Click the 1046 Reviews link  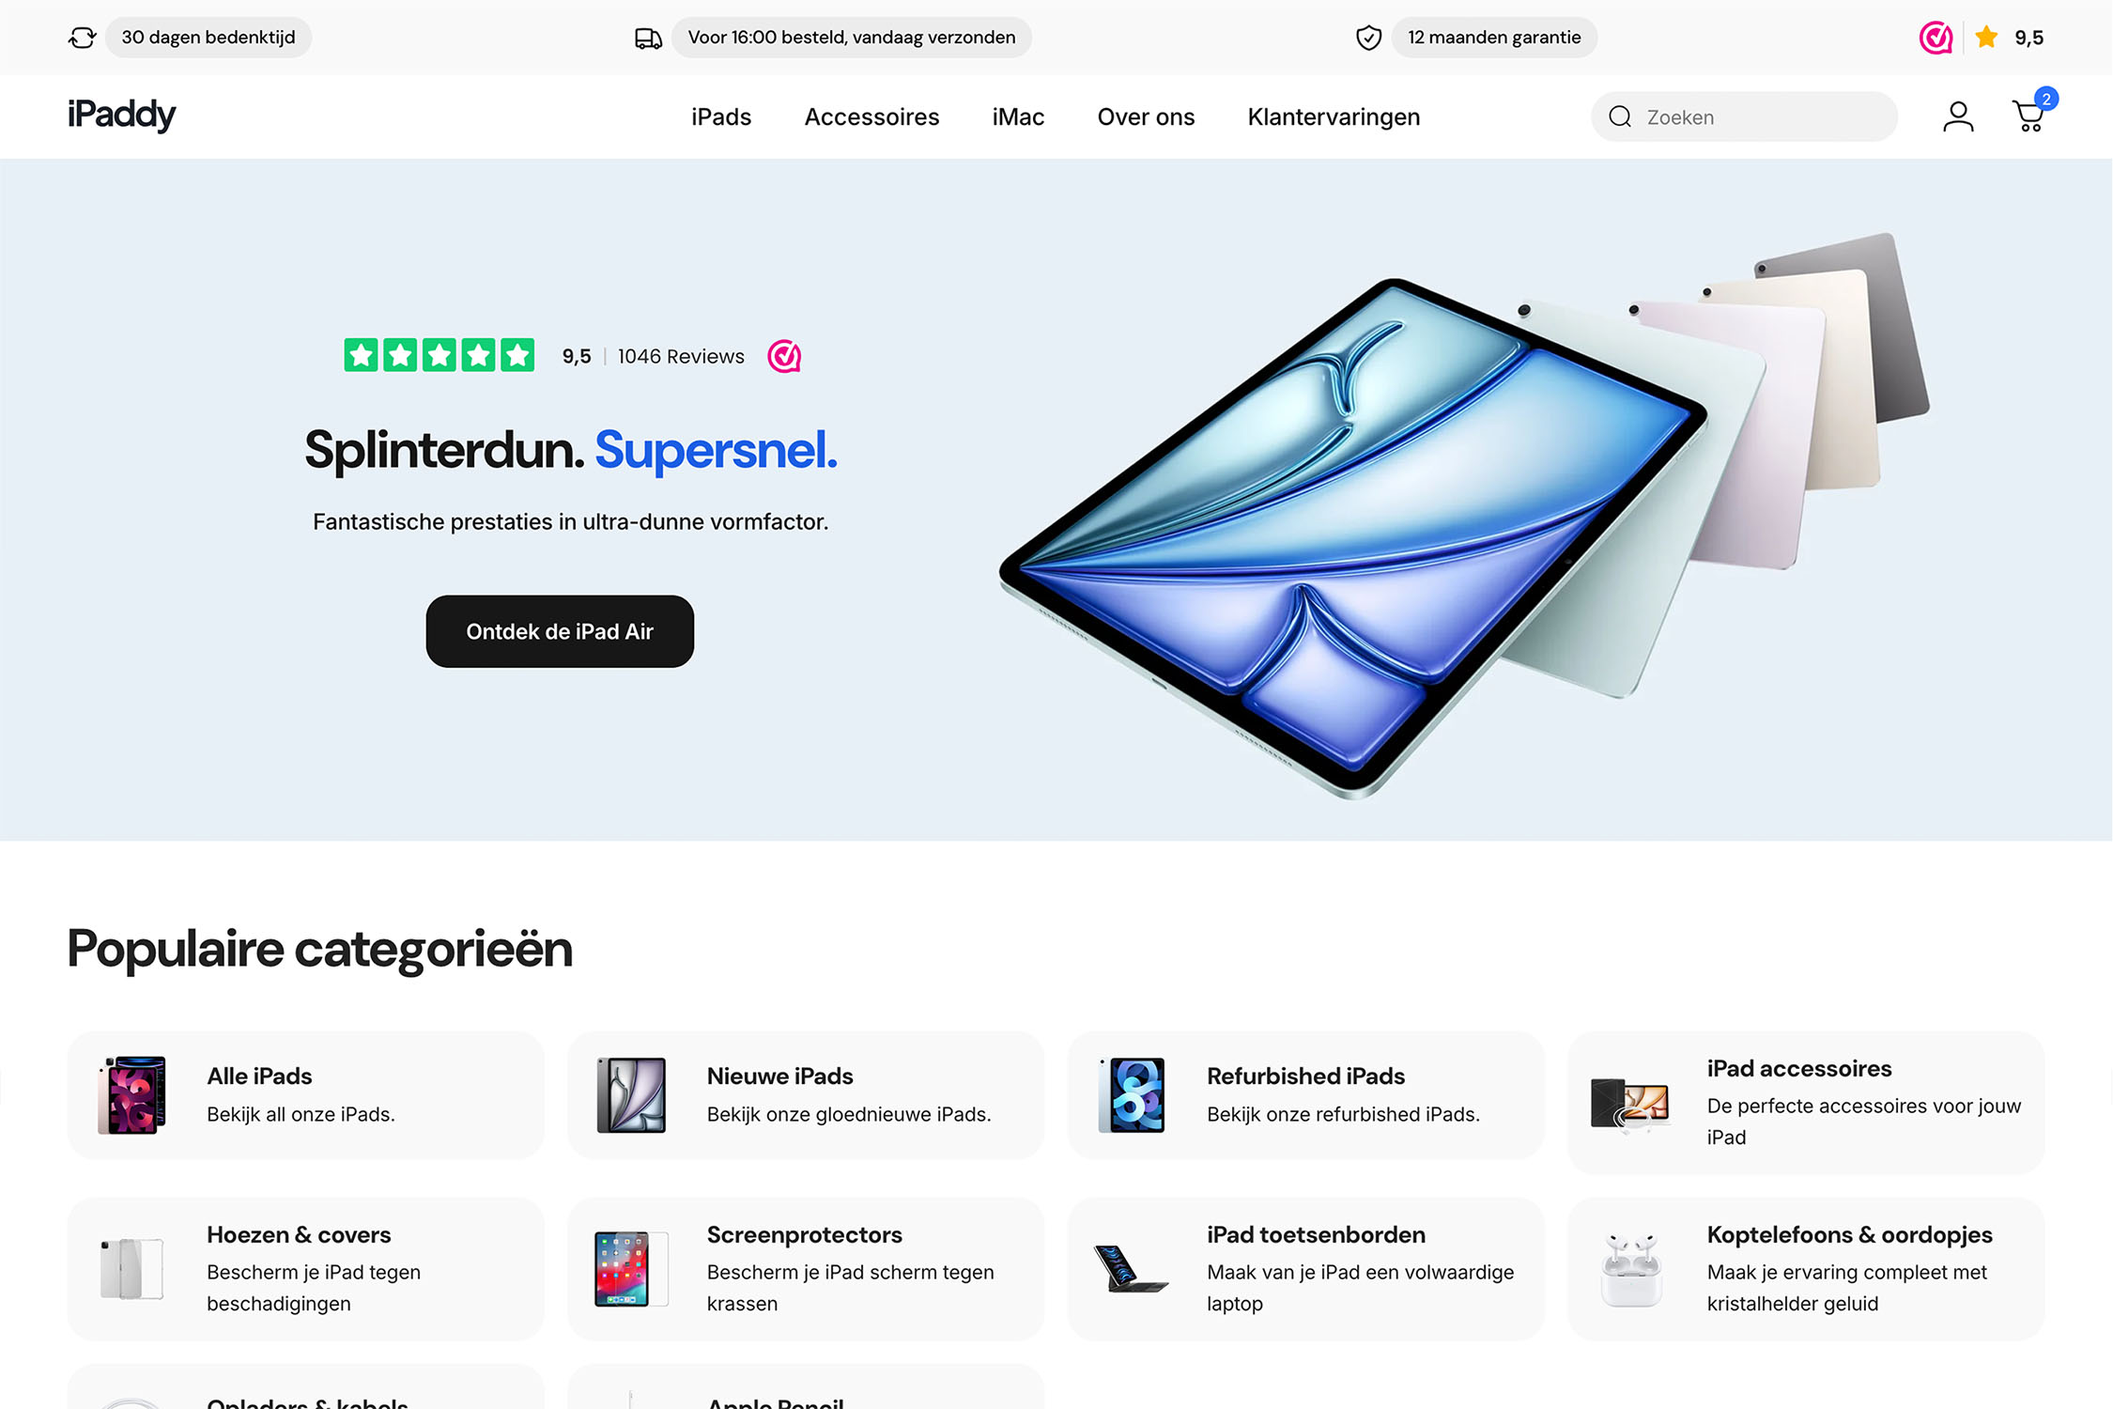click(x=681, y=357)
